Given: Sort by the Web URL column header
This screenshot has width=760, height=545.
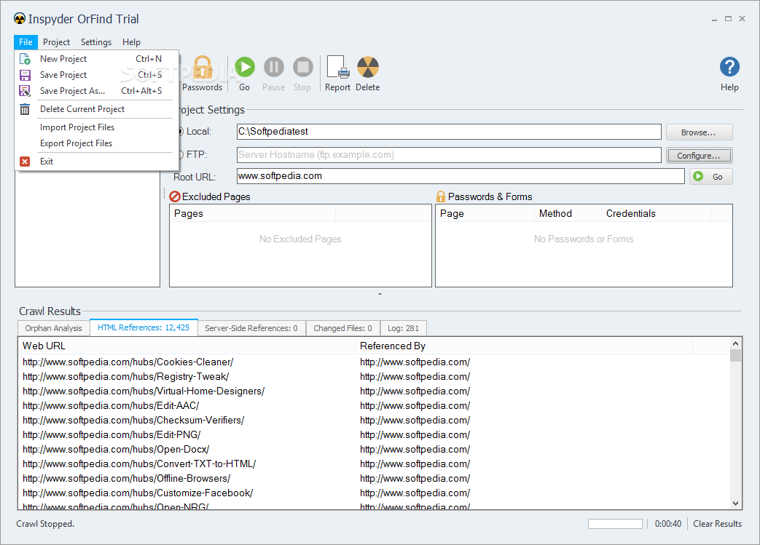Looking at the screenshot, I should point(187,346).
